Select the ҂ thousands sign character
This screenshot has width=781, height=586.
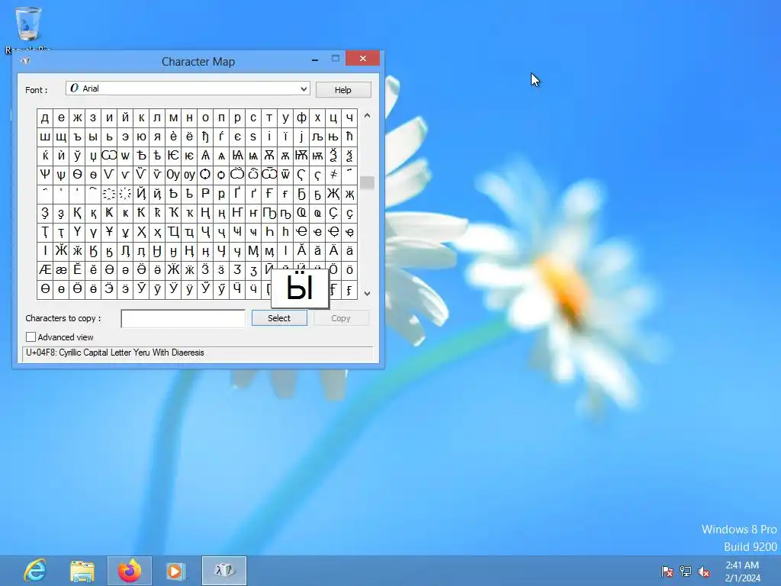(x=333, y=175)
